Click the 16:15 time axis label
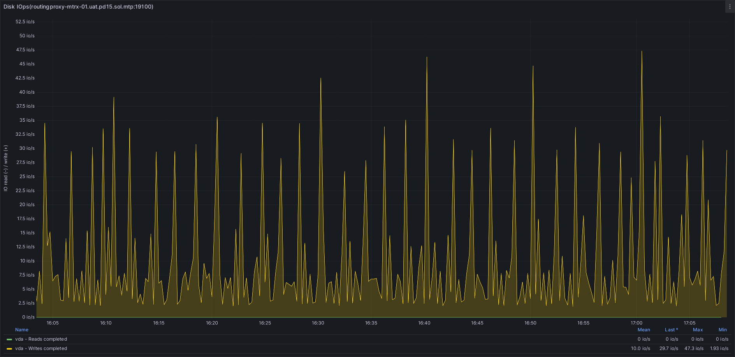This screenshot has height=357, width=735. click(x=159, y=323)
